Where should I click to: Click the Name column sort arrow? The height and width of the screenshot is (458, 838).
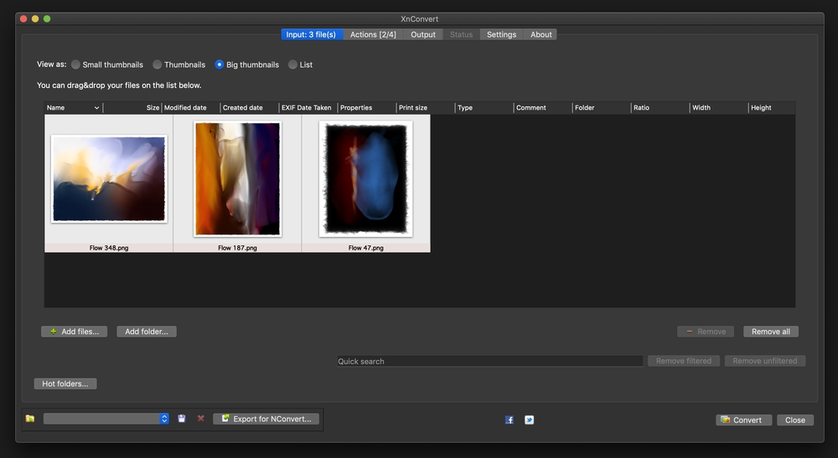tap(96, 108)
